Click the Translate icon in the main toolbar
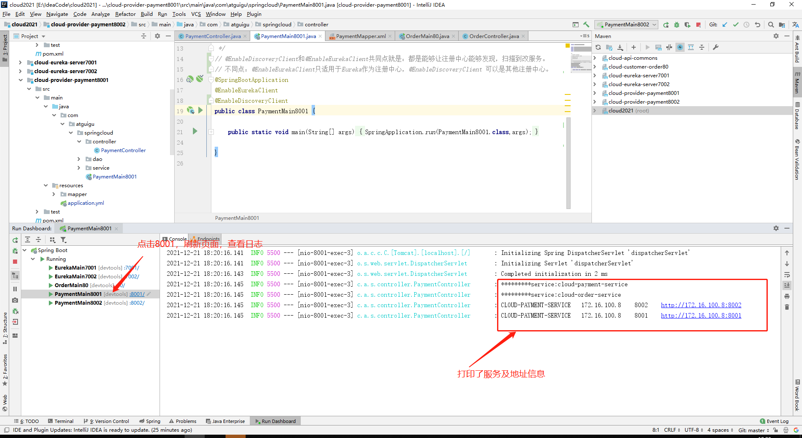Image resolution: width=802 pixels, height=438 pixels. click(795, 25)
